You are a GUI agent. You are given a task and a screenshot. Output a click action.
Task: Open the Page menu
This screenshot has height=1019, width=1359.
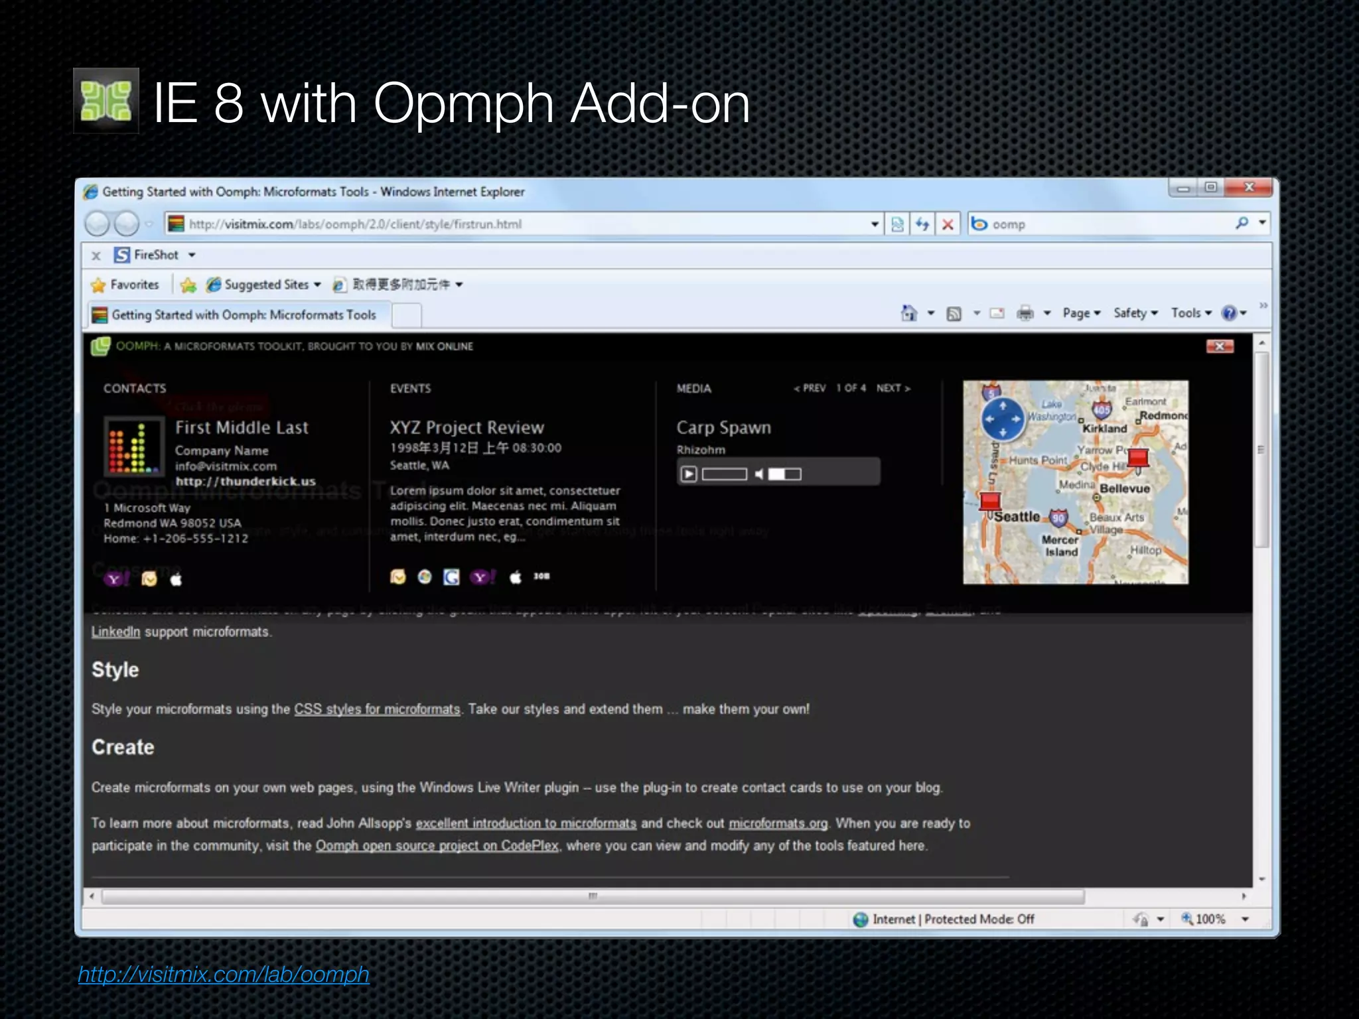1081,313
